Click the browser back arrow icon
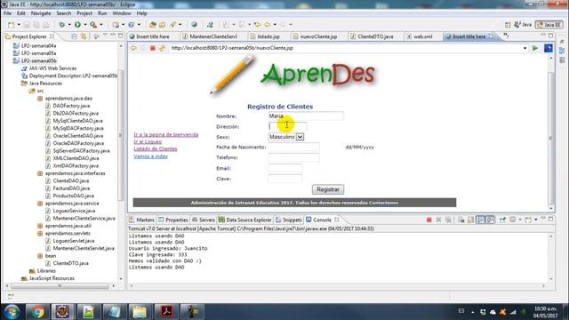569x320 pixels. coord(133,48)
